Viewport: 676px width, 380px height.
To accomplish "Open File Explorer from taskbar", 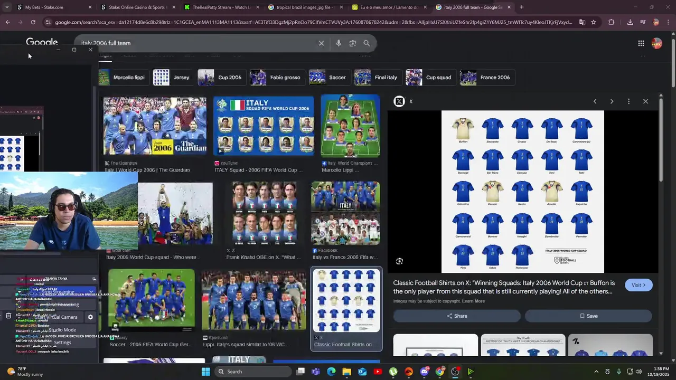I will [x=346, y=372].
